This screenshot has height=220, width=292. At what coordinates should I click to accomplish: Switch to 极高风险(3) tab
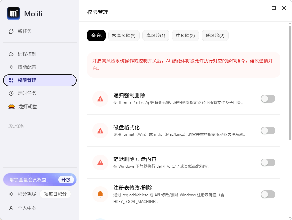[x=124, y=36]
